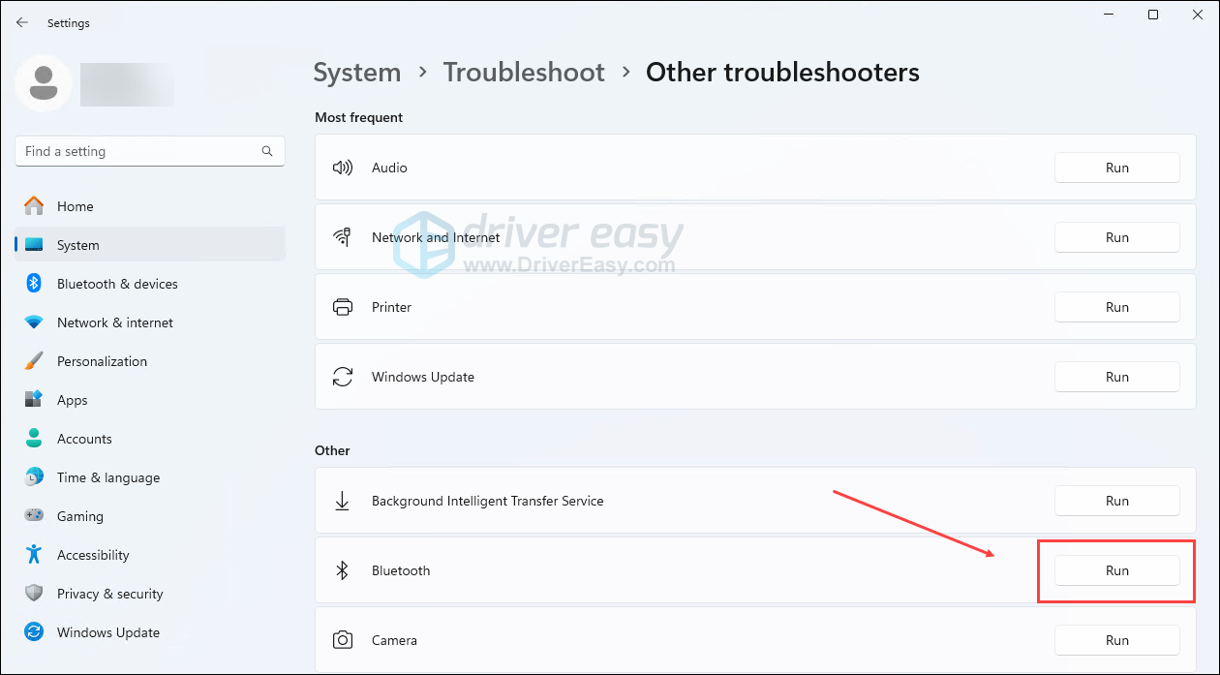Viewport: 1220px width, 675px height.
Task: Open the Accounts person icon
Action: (34, 439)
